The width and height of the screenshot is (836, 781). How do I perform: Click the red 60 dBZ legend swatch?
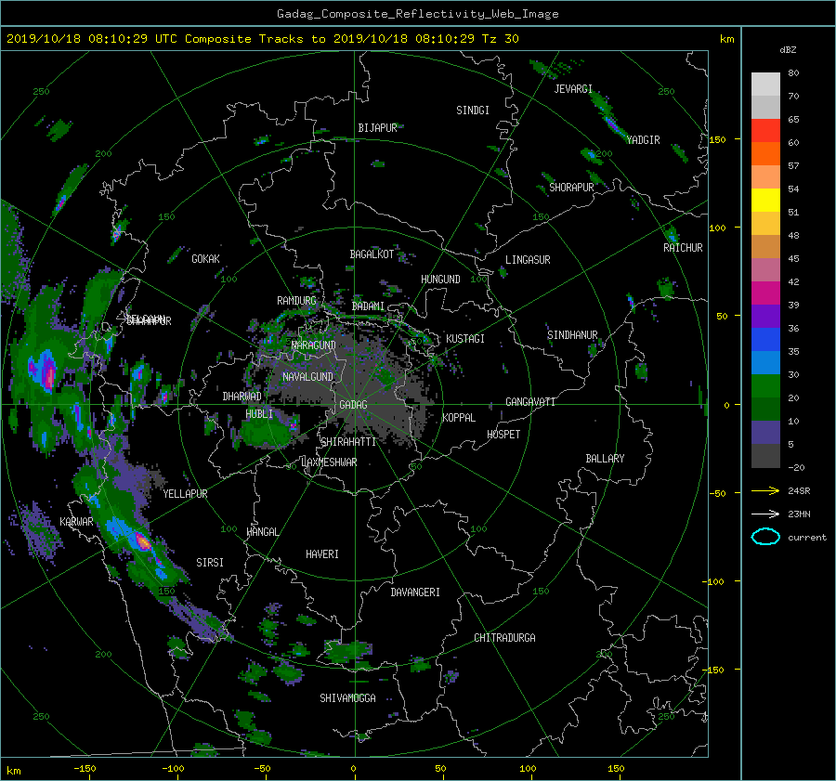pos(765,131)
